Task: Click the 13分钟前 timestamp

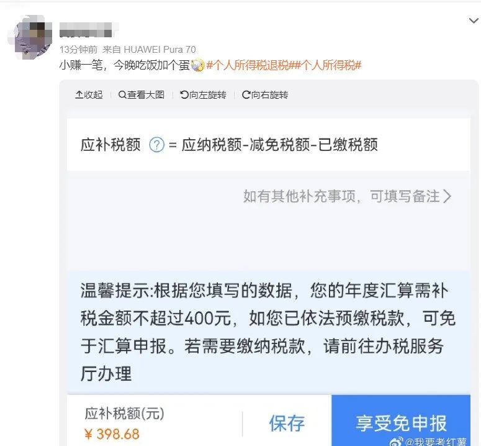Action: pyautogui.click(x=78, y=50)
